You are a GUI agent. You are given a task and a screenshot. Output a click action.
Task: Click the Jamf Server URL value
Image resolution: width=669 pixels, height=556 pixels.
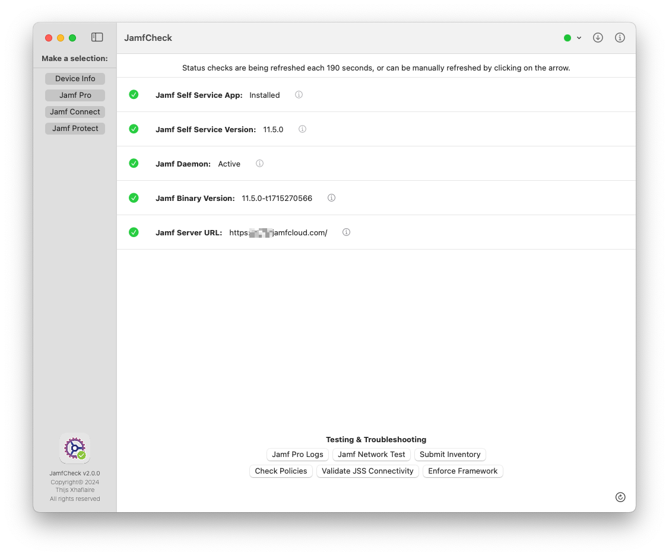(x=278, y=232)
